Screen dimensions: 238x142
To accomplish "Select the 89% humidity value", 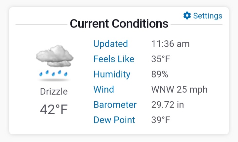I will [160, 74].
